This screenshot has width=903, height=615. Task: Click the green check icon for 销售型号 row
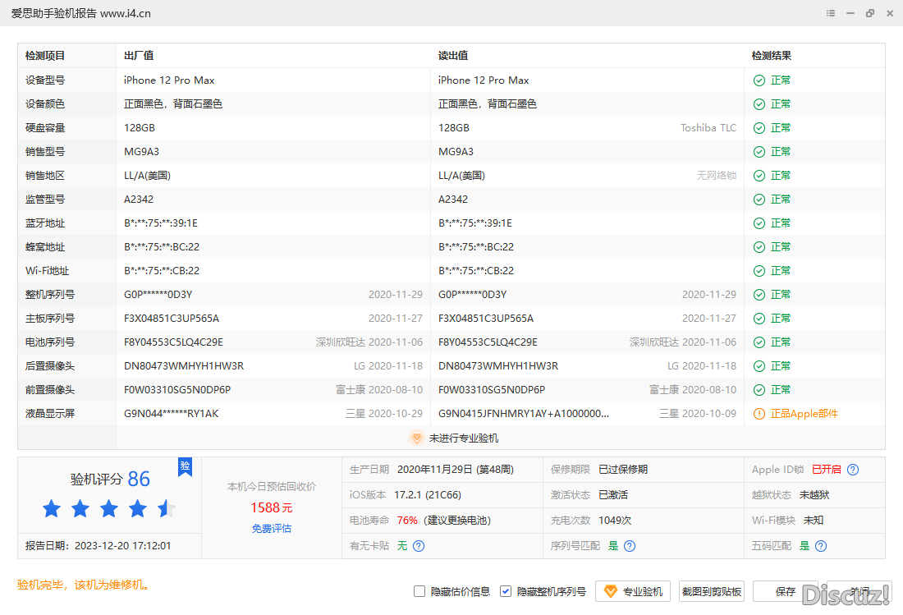[x=759, y=152]
